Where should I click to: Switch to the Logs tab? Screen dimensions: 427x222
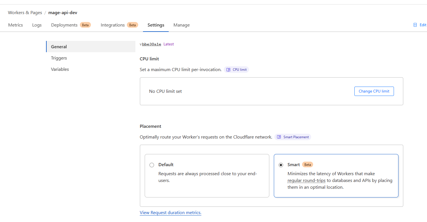(37, 25)
